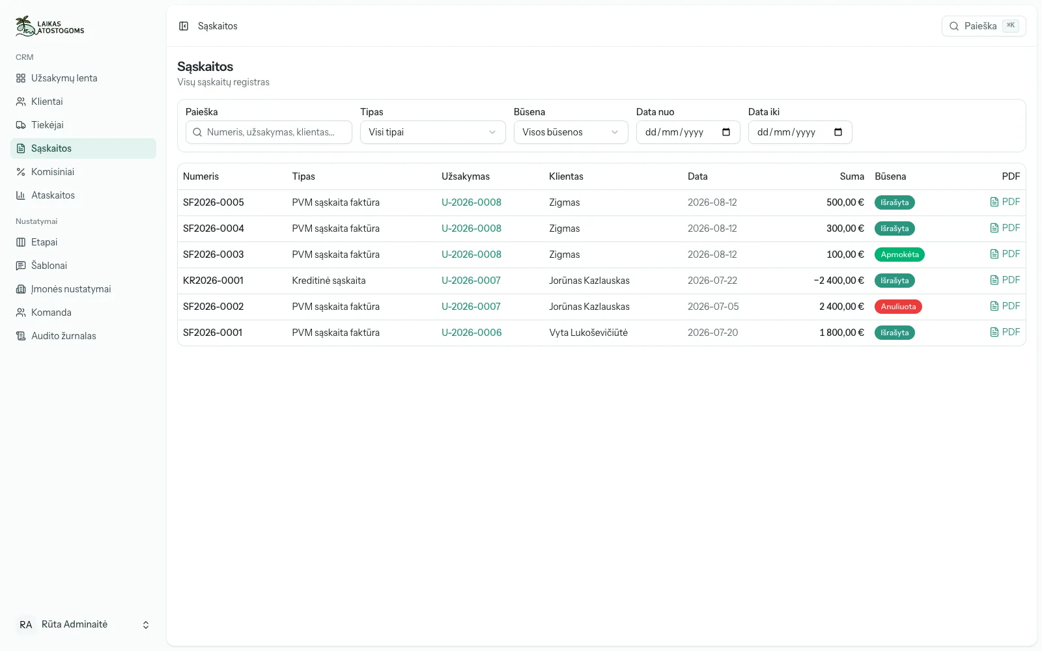
Task: Toggle the sidebar panel icon
Action: 184,26
